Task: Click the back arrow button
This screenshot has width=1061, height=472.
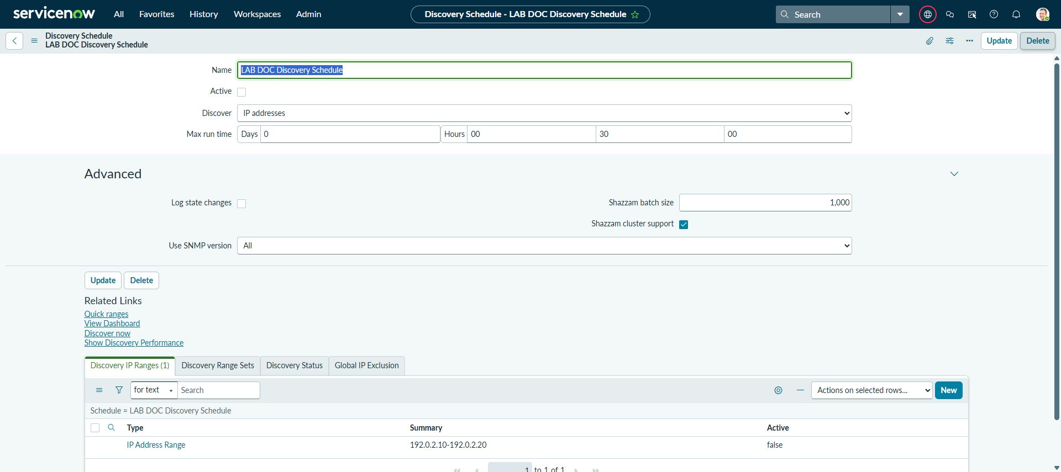Action: [14, 41]
